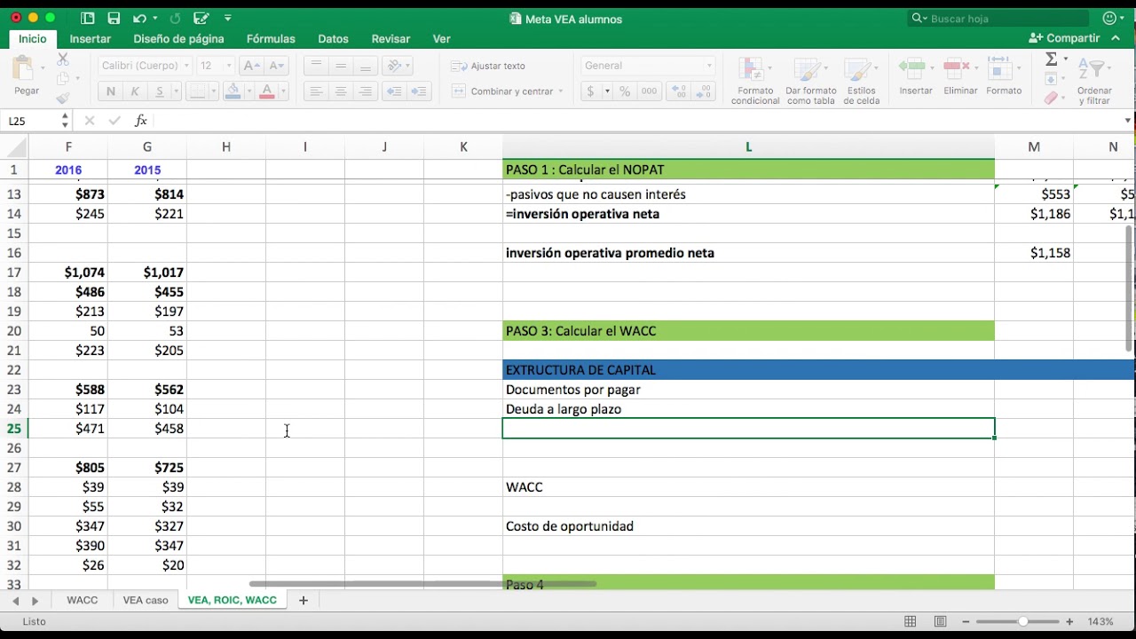The image size is (1136, 639).
Task: Open the Diseño de página tab
Action: point(178,39)
